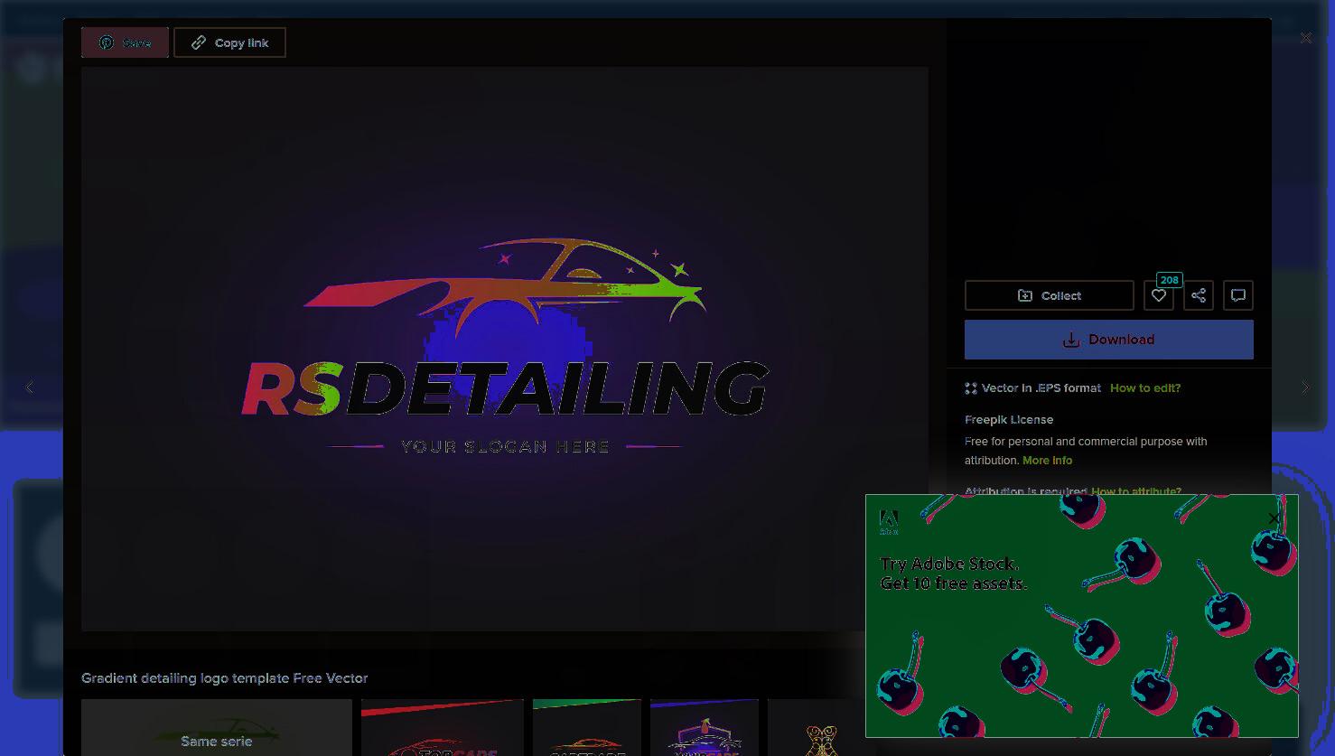The height and width of the screenshot is (756, 1335).
Task: Click 'Gradient detailing logo template Free Vector' title
Action: [225, 678]
